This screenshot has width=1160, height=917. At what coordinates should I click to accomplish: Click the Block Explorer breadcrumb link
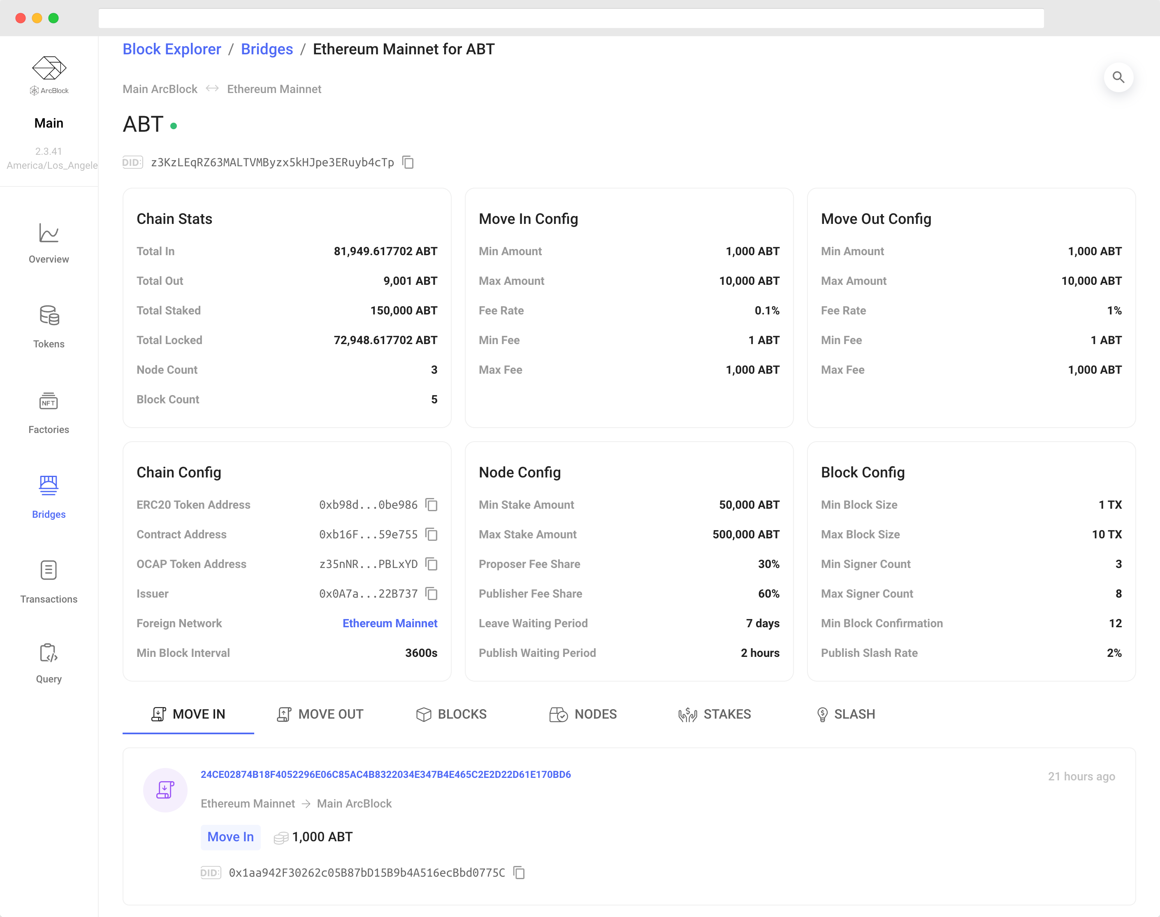click(x=172, y=49)
